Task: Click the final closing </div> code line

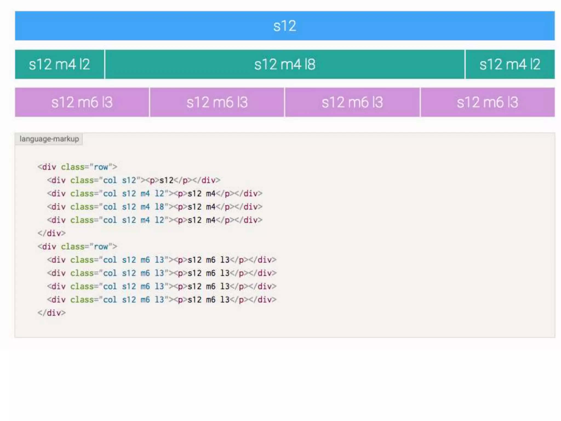Action: (51, 313)
